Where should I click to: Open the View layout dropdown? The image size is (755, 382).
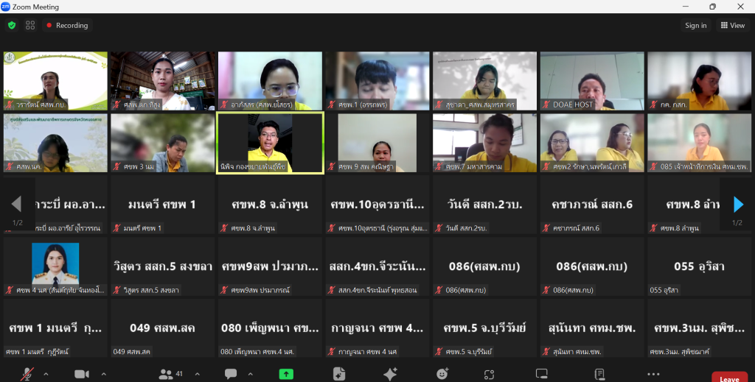pos(732,26)
